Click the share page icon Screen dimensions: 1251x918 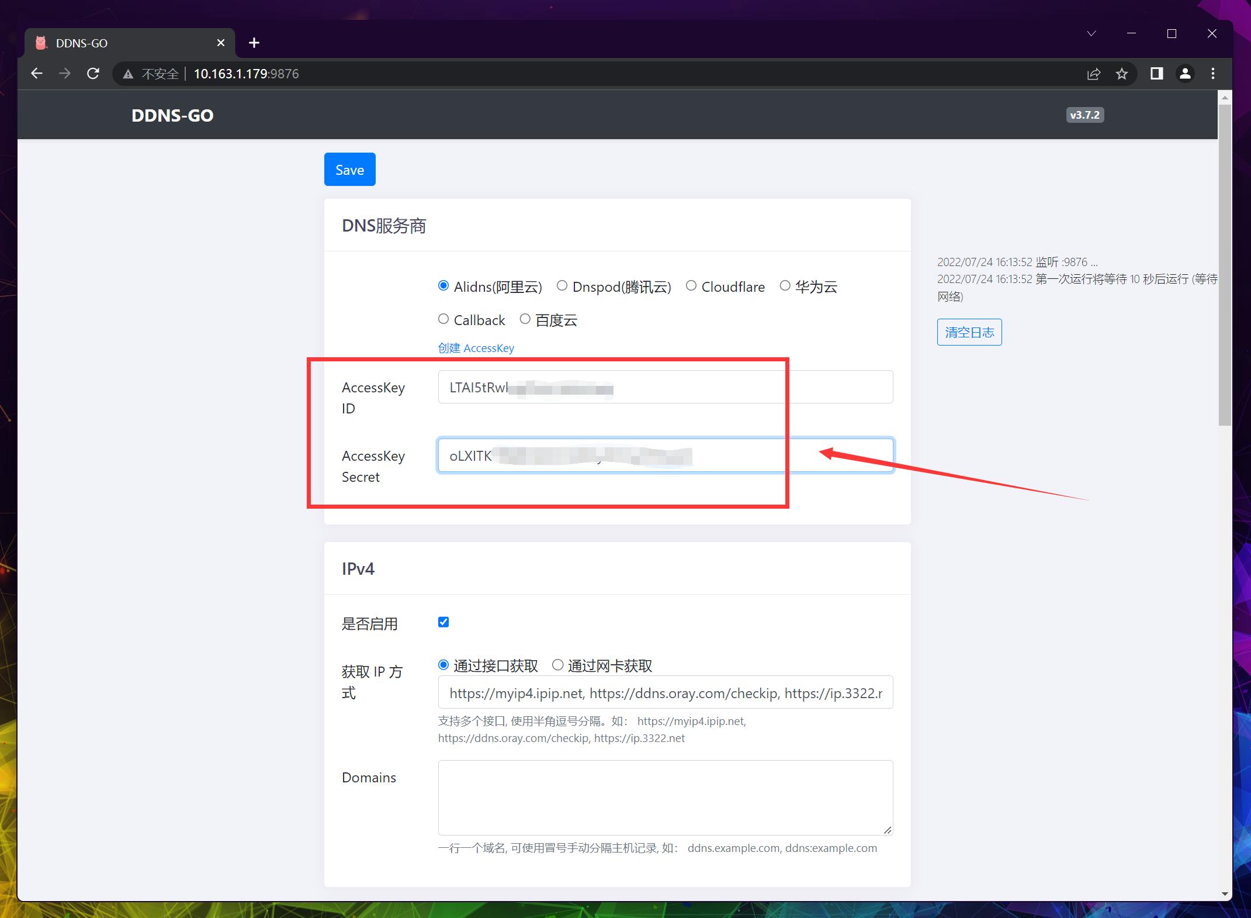(1093, 74)
